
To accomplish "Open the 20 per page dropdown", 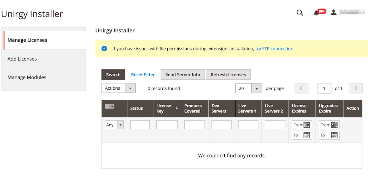I will tap(248, 88).
